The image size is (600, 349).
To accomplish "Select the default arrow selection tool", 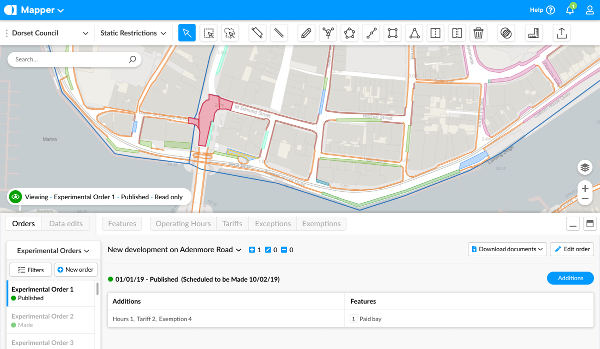I will click(x=186, y=32).
